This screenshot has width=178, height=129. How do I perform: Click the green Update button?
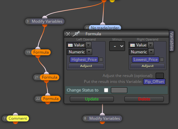click(92, 99)
